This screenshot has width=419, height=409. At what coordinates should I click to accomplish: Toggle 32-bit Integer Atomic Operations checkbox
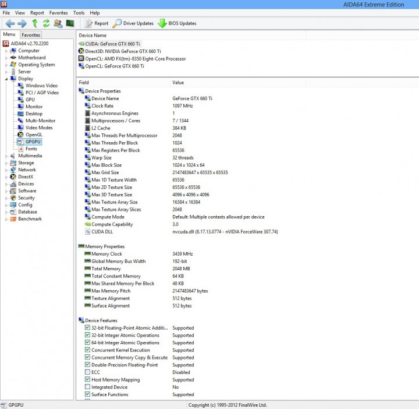pyautogui.click(x=87, y=335)
